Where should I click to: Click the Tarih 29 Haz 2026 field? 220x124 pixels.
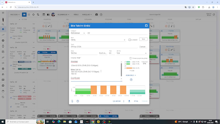pyautogui.click(x=104, y=47)
